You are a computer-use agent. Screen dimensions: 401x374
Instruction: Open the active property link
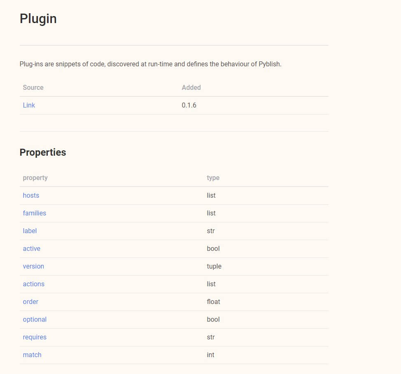[x=31, y=248]
